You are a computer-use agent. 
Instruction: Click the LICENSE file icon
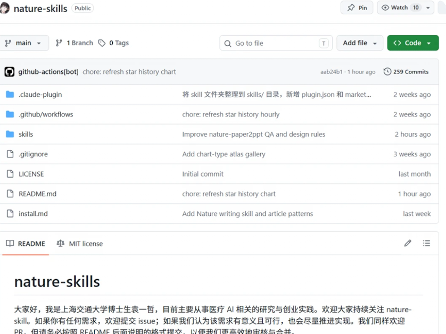pos(10,174)
